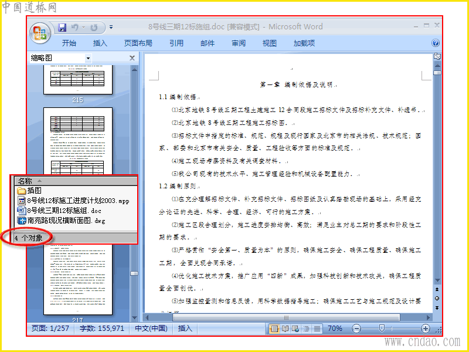469x352 pixels.
Task: Select the page 215 thumbnail
Action: pyautogui.click(x=78, y=80)
